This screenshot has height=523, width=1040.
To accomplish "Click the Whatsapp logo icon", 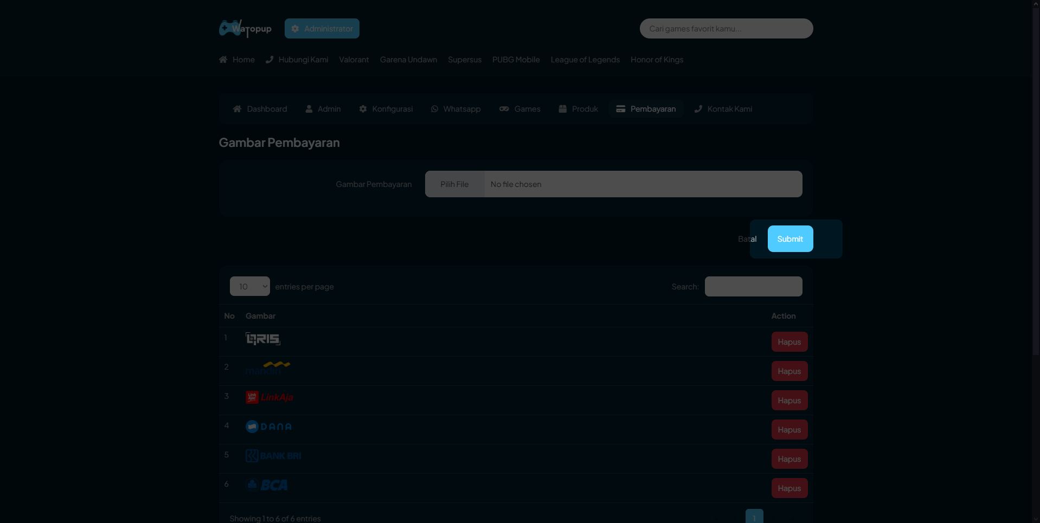I will click(x=434, y=109).
